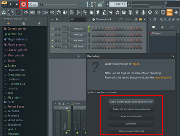180x136 pixels.
Task: Open the Browser - All menu arrow
Action: point(2,19)
